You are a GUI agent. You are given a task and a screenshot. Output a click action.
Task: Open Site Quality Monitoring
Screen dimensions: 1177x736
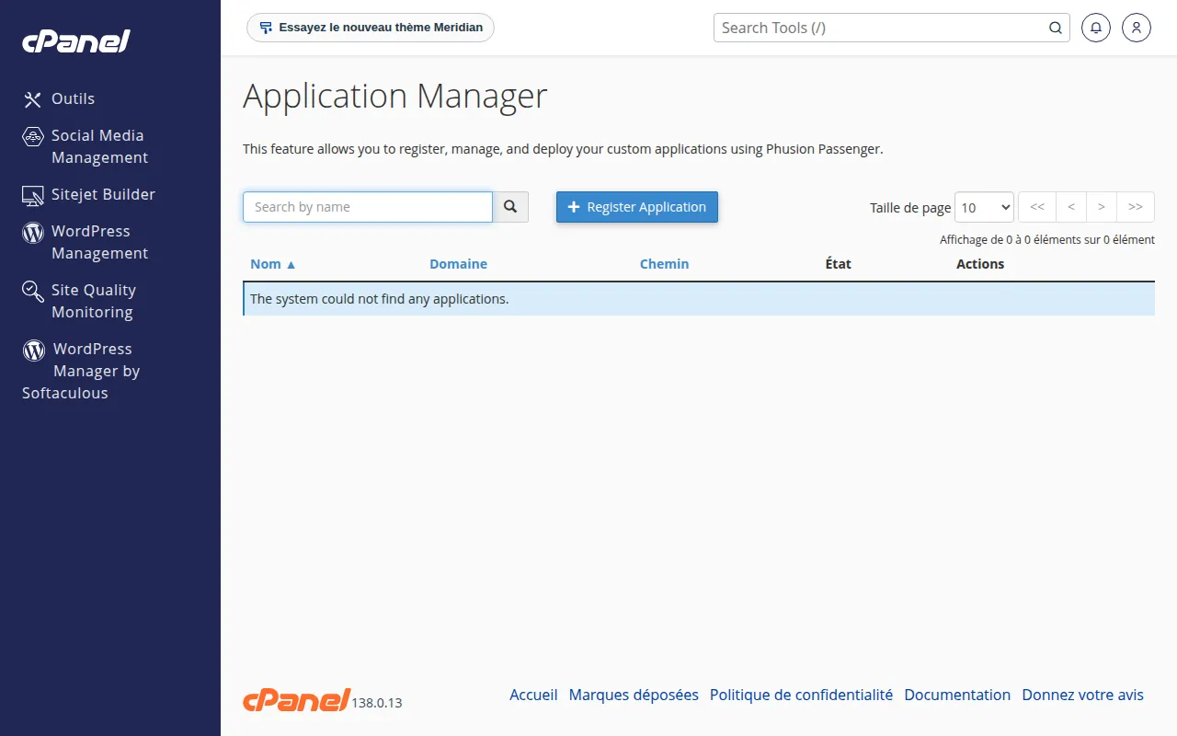click(94, 301)
